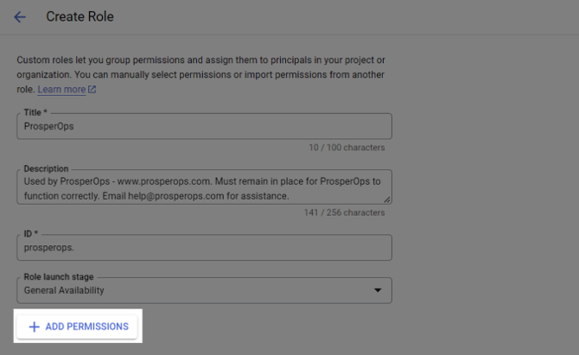The image size is (579, 355).
Task: Click the external link icon beside Learn more
Action: 92,89
